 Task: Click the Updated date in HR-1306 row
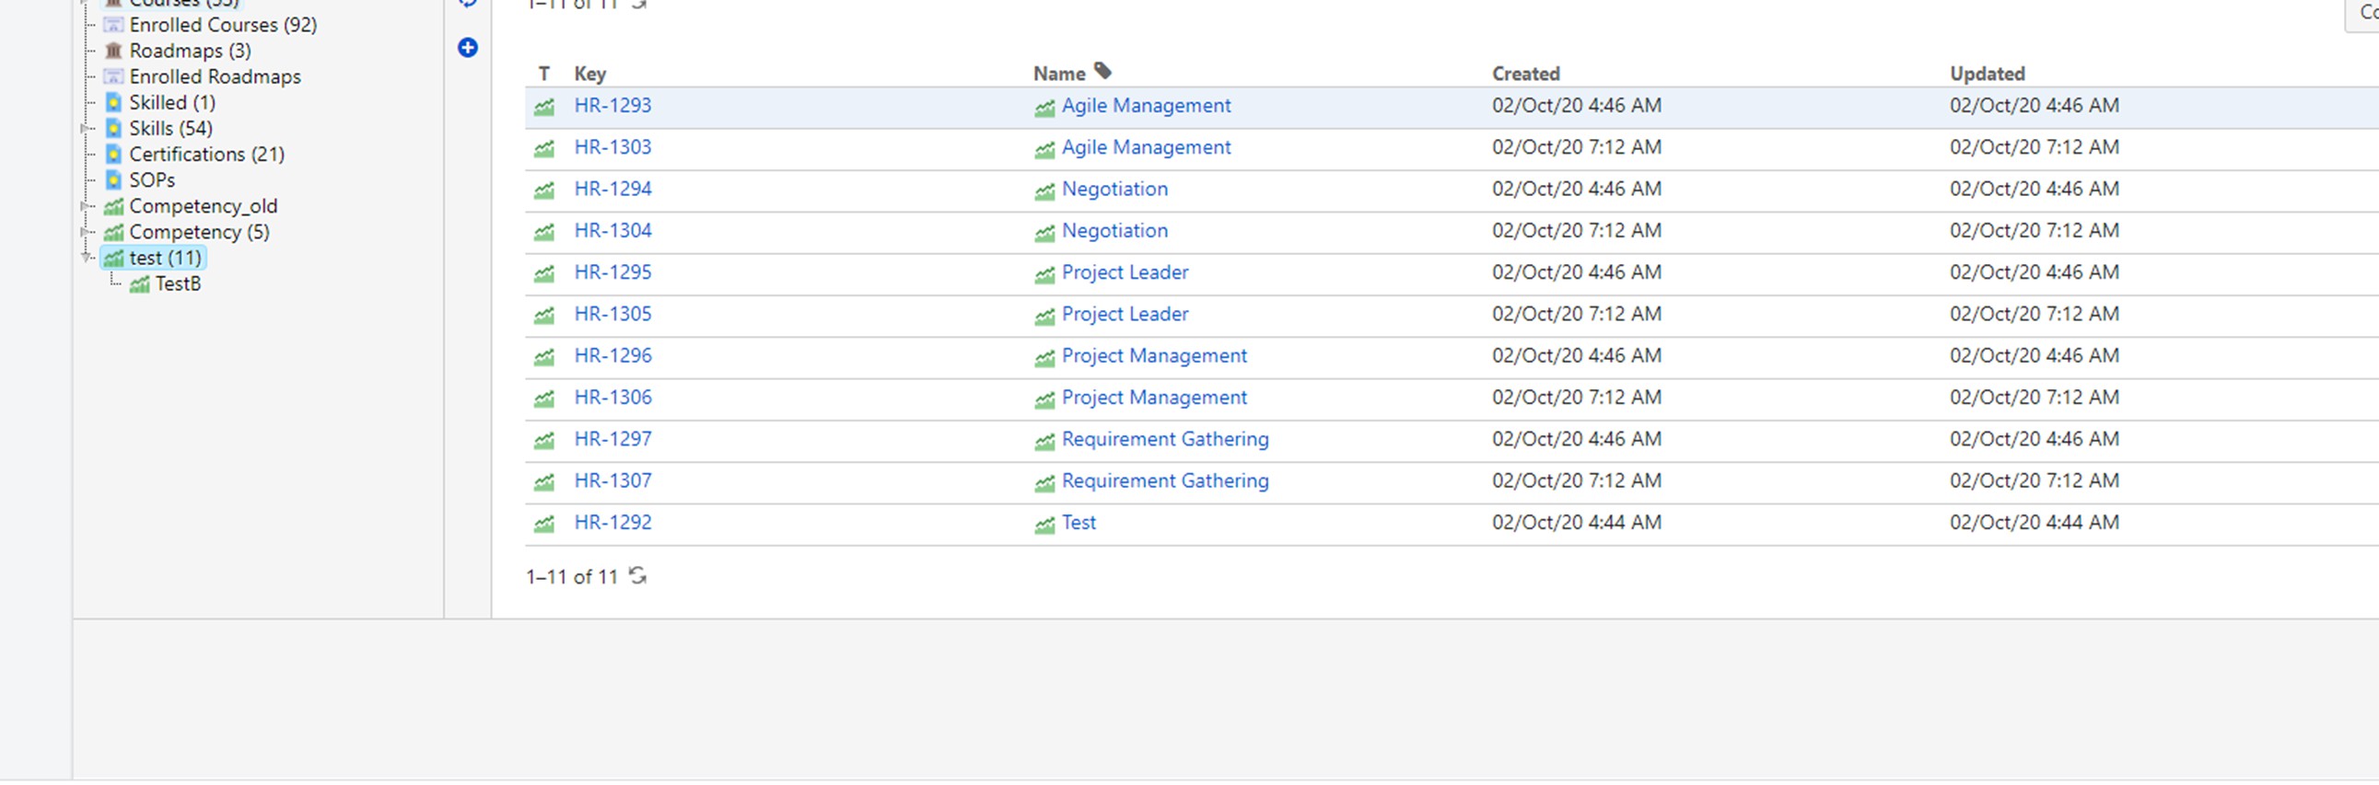[2035, 398]
